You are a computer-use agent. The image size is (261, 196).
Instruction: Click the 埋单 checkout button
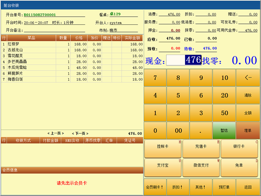[248, 130]
